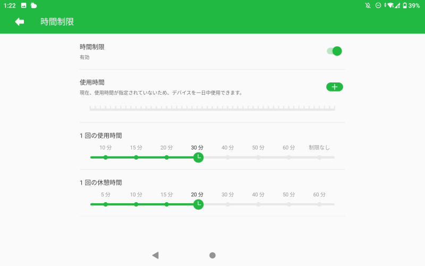This screenshot has height=266, width=425.
Task: Click the 20 分 break time clock handle
Action: (198, 204)
